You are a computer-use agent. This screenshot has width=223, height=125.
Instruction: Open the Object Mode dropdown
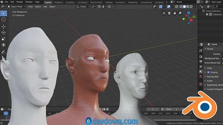point(17,7)
